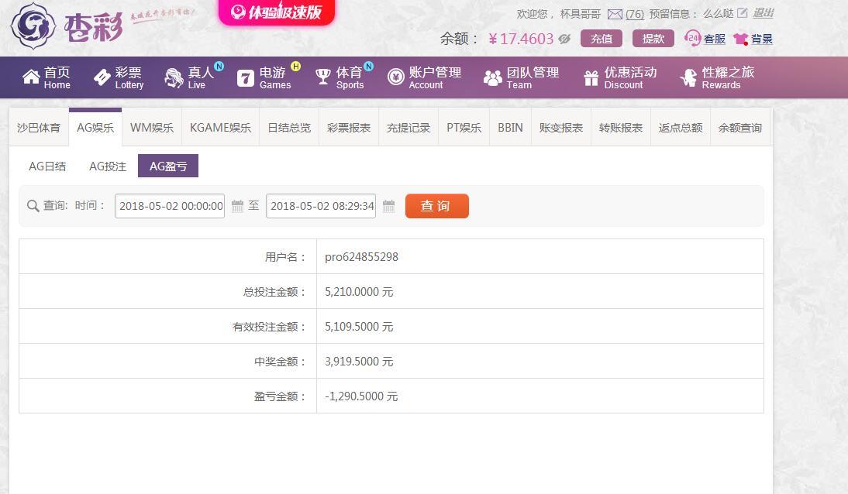Switch to the 充提记录 tab
This screenshot has height=494, width=848.
coord(408,128)
